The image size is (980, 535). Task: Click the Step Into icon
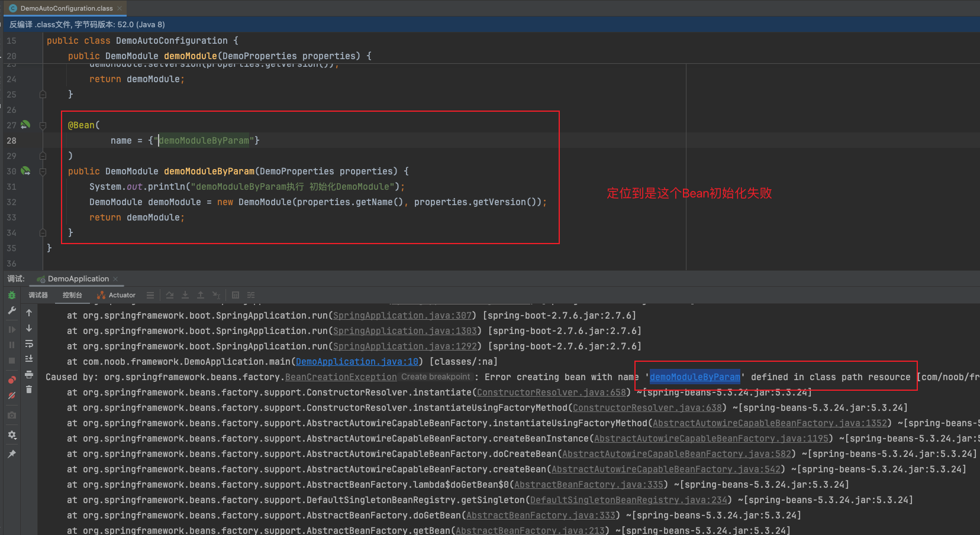[x=185, y=295]
